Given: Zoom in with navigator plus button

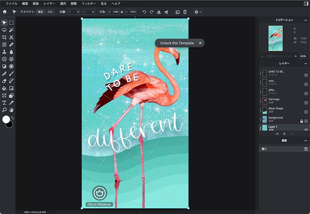Looking at the screenshot, I should 296,56.
